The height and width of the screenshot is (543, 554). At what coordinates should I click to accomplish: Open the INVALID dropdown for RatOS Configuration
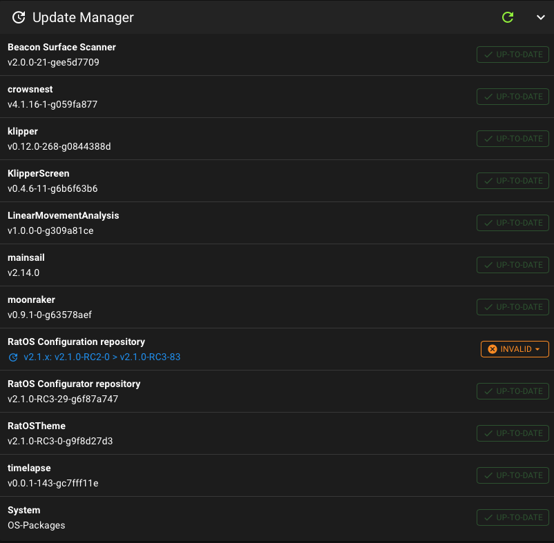tap(515, 349)
